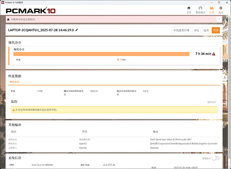This screenshot has height=169, width=231.
Task: Click the orange 现代办公 score progress bar
Action: click(x=101, y=54)
